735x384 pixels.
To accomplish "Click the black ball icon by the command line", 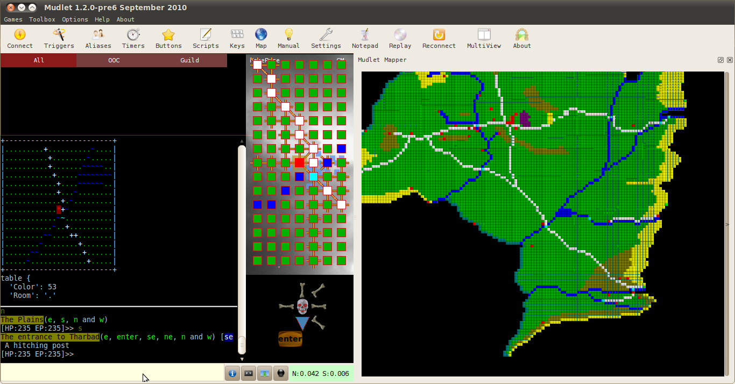I will tap(280, 373).
